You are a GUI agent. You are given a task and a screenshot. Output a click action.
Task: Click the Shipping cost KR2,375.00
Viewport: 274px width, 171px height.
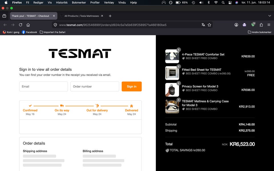tap(247, 131)
